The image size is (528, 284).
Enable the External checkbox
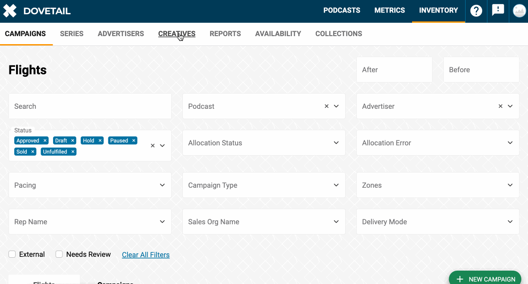pyautogui.click(x=12, y=254)
